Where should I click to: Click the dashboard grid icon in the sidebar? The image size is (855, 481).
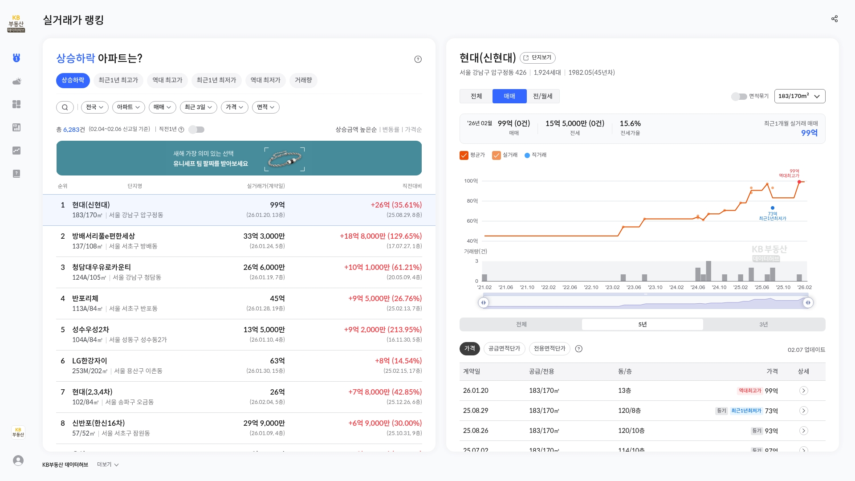click(x=16, y=104)
